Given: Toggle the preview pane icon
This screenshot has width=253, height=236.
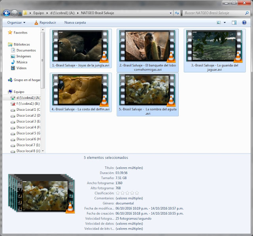Looking at the screenshot, I should 234,23.
